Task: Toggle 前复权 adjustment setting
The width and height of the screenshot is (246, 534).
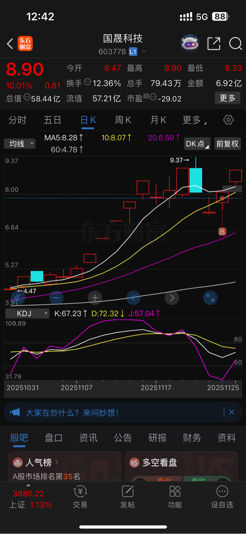Action: pos(227,144)
